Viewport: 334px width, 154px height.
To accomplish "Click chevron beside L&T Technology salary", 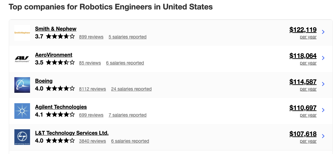I will [x=323, y=136].
